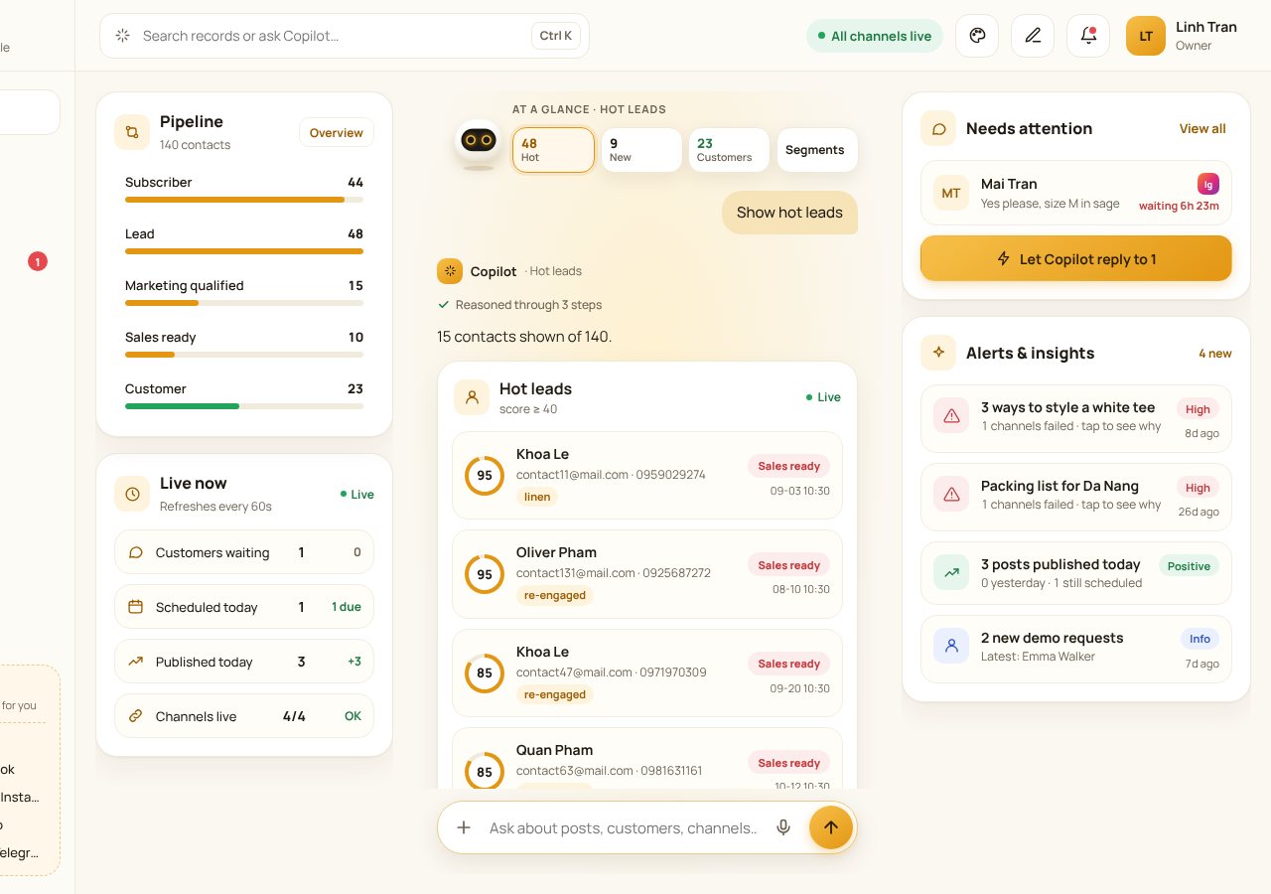Switch to the 23 Customers tab
This screenshot has height=894, width=1271.
(x=729, y=150)
